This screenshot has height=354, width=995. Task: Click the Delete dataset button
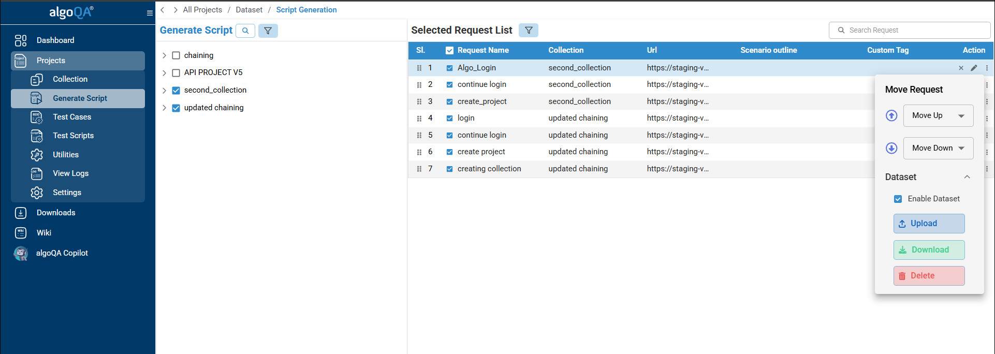coord(929,276)
